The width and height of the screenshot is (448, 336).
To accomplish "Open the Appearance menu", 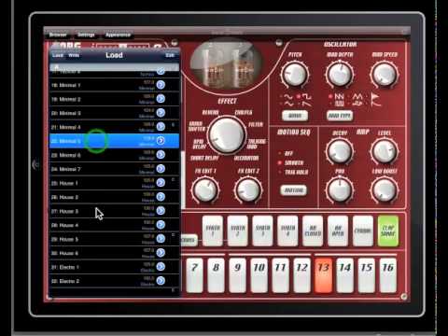I will [118, 35].
